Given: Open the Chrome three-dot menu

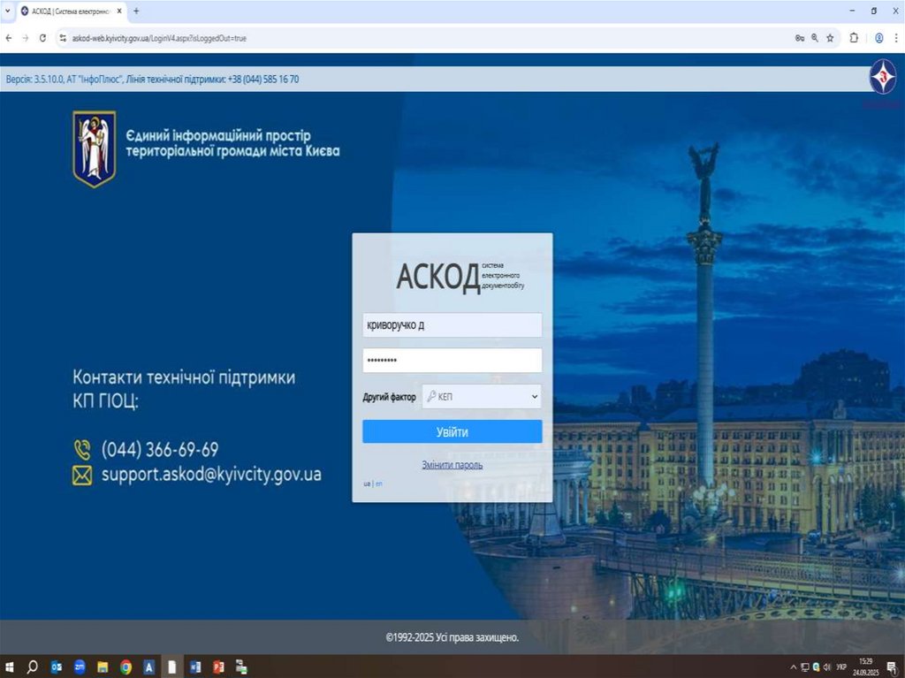Looking at the screenshot, I should [x=896, y=38].
